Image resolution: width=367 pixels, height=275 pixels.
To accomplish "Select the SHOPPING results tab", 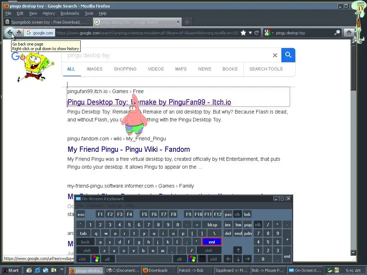I will (x=125, y=69).
